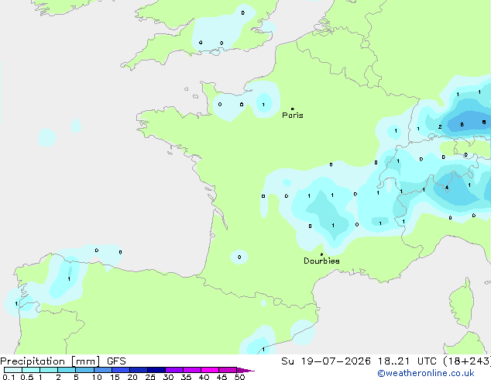Click the legend label '0.1'
491x380 pixels.
pos(9,377)
